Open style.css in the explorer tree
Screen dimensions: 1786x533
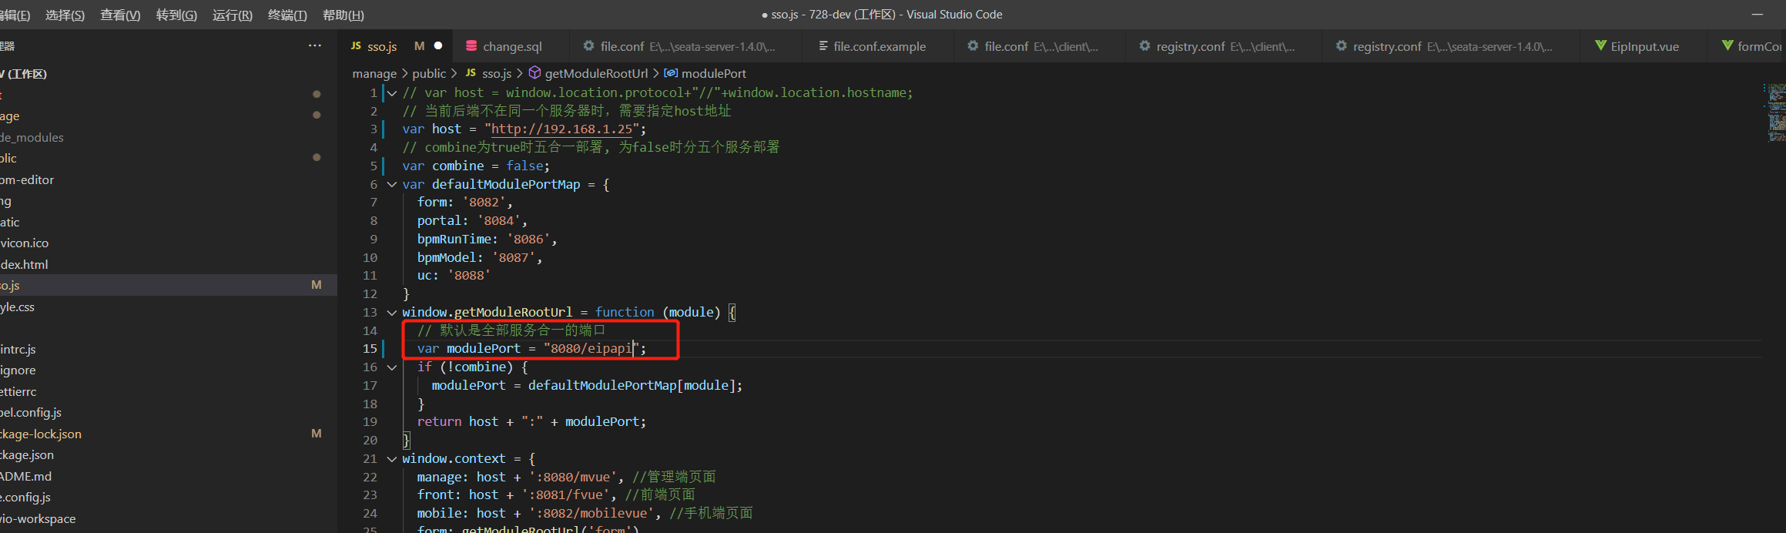click(169, 307)
